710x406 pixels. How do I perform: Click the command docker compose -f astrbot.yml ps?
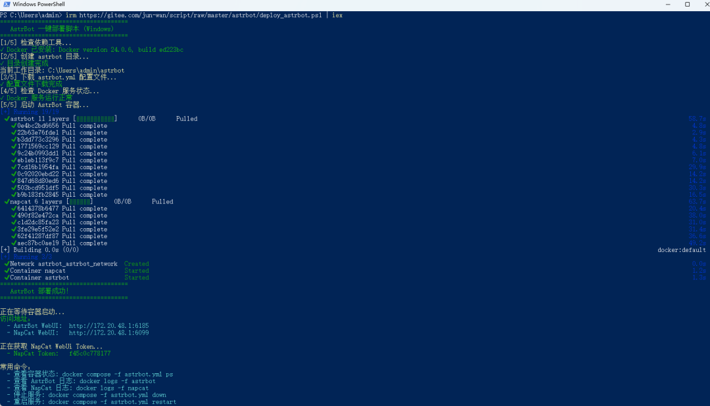tap(118, 375)
